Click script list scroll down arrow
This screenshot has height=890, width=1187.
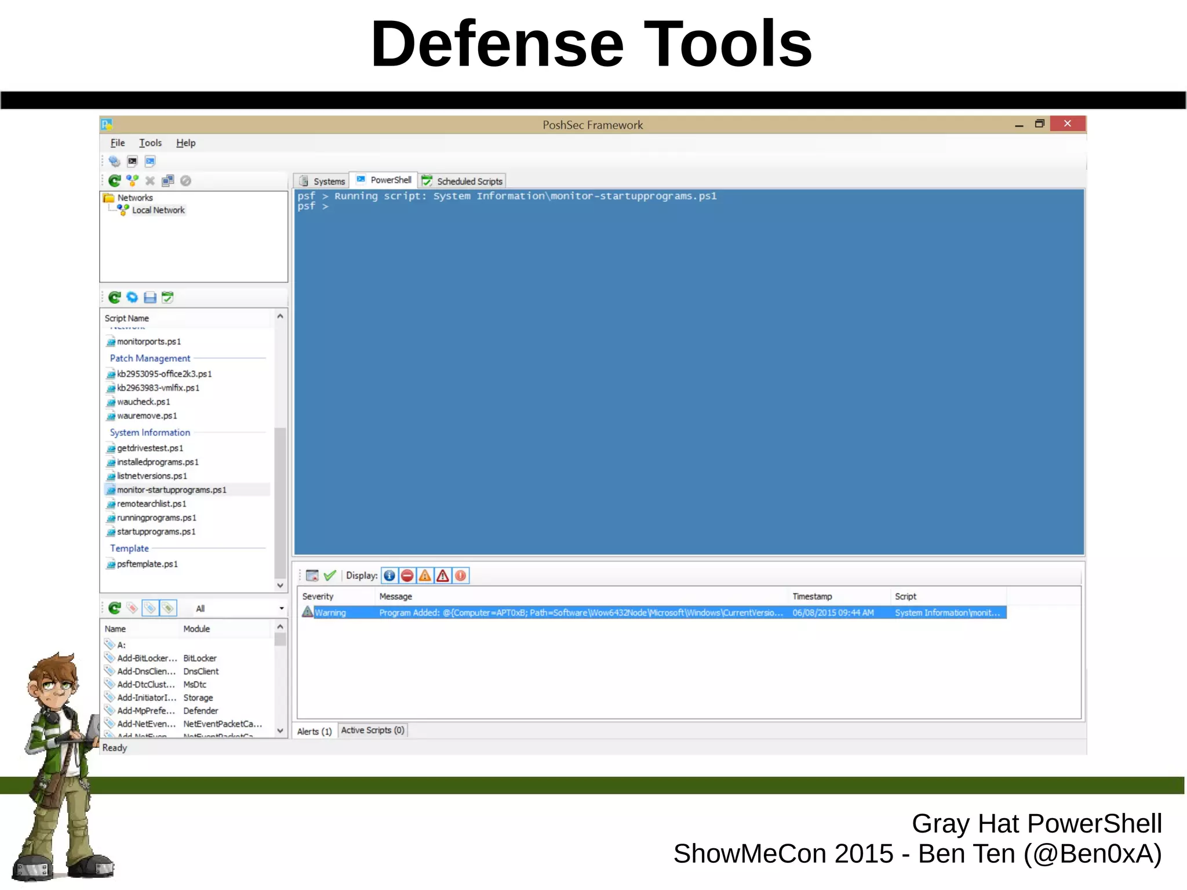tap(280, 585)
